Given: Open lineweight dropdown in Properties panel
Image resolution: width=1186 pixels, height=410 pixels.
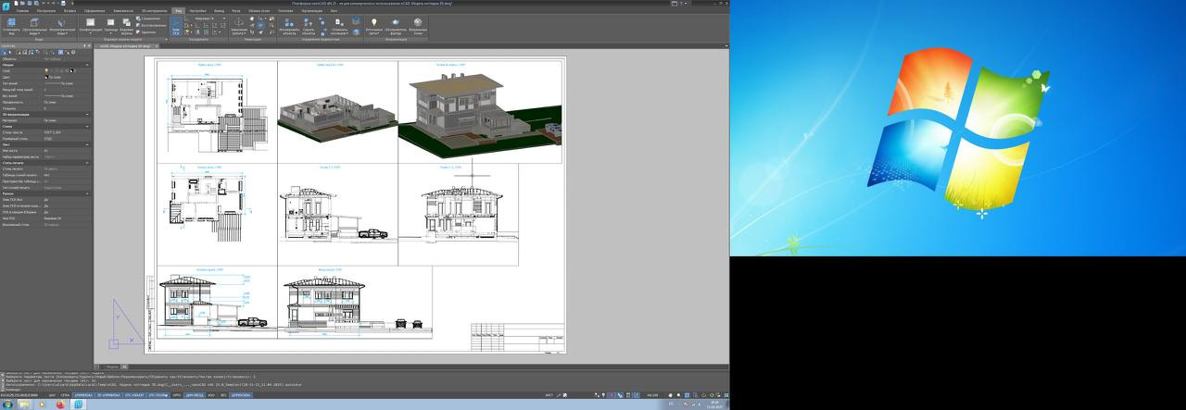Looking at the screenshot, I should 67,96.
